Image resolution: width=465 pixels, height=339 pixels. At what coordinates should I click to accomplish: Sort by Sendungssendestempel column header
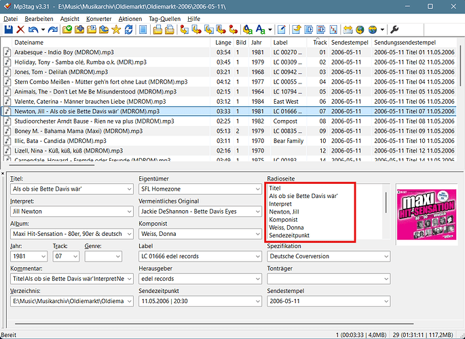pos(414,43)
